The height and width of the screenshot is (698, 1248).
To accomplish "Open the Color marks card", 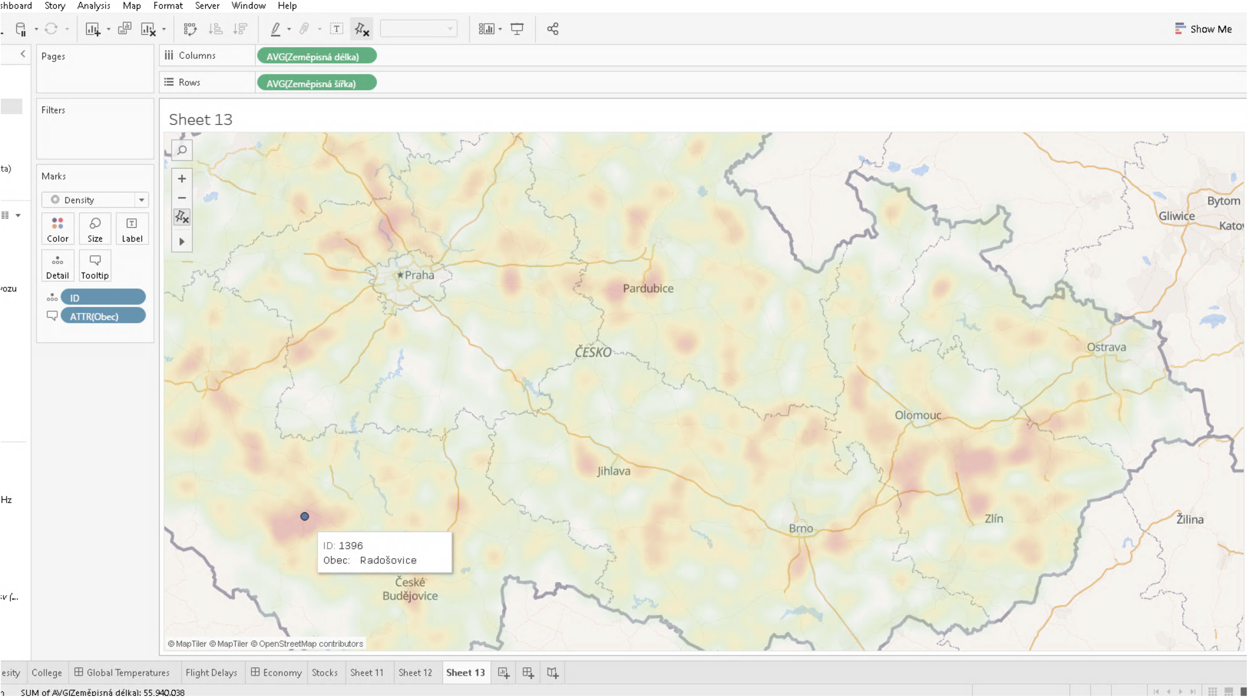I will (57, 229).
